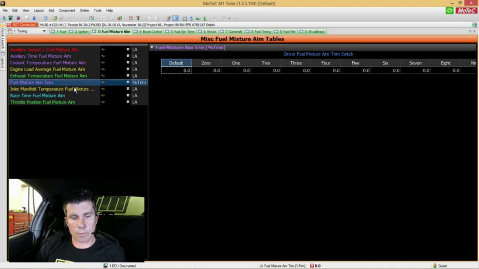479x269 pixels.
Task: Click the Quick Launch star icon
Action: click(x=3, y=25)
